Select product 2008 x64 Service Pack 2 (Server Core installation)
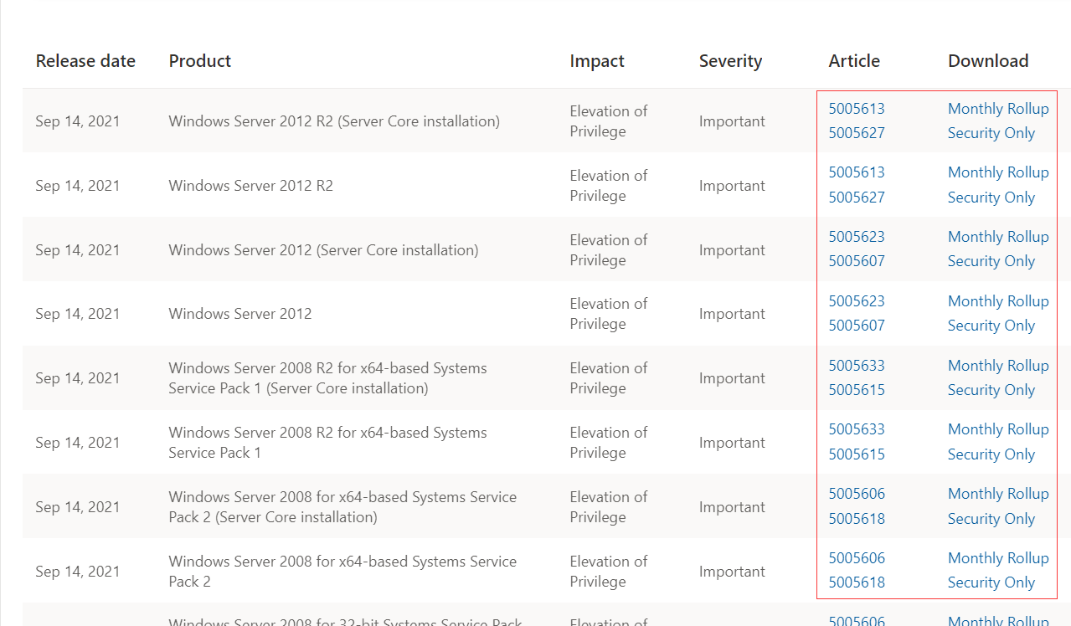The width and height of the screenshot is (1071, 626). tap(342, 507)
